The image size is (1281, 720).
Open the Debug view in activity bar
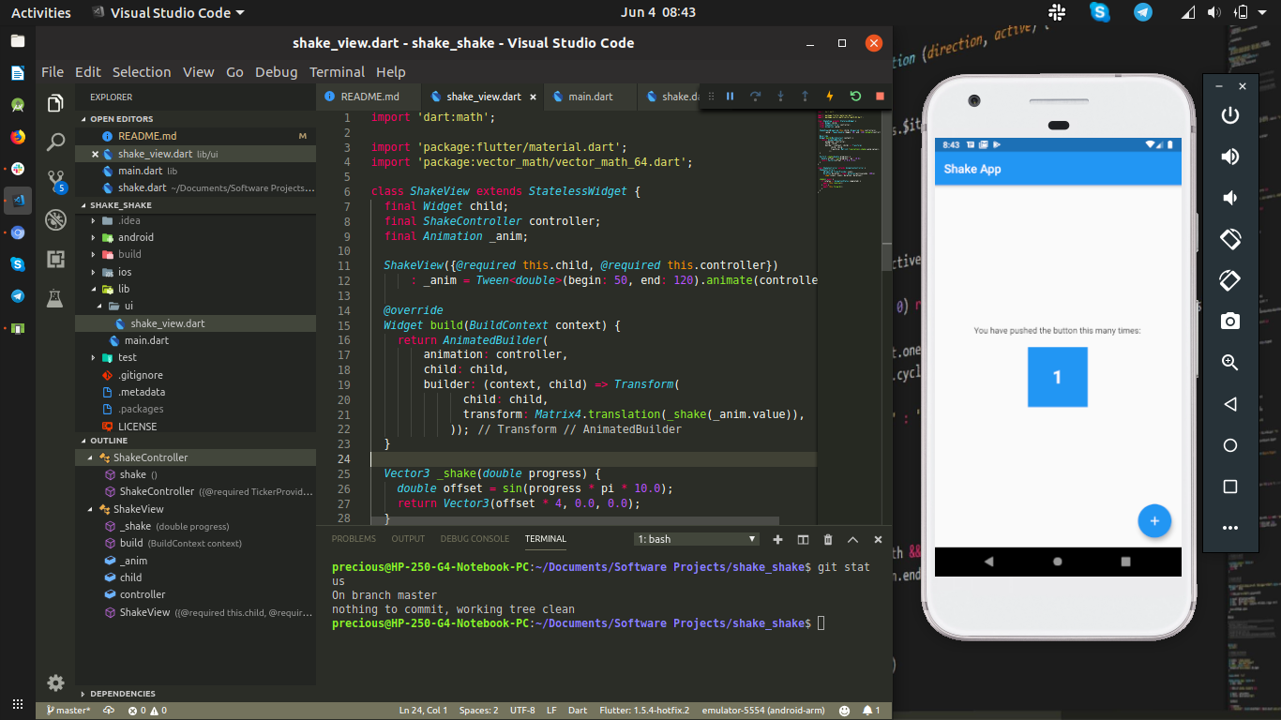[x=55, y=220]
